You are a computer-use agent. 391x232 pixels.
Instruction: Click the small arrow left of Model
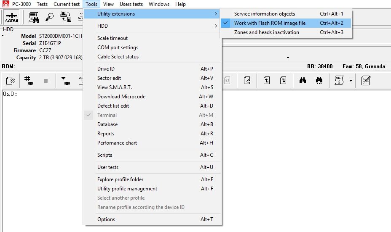3,36
